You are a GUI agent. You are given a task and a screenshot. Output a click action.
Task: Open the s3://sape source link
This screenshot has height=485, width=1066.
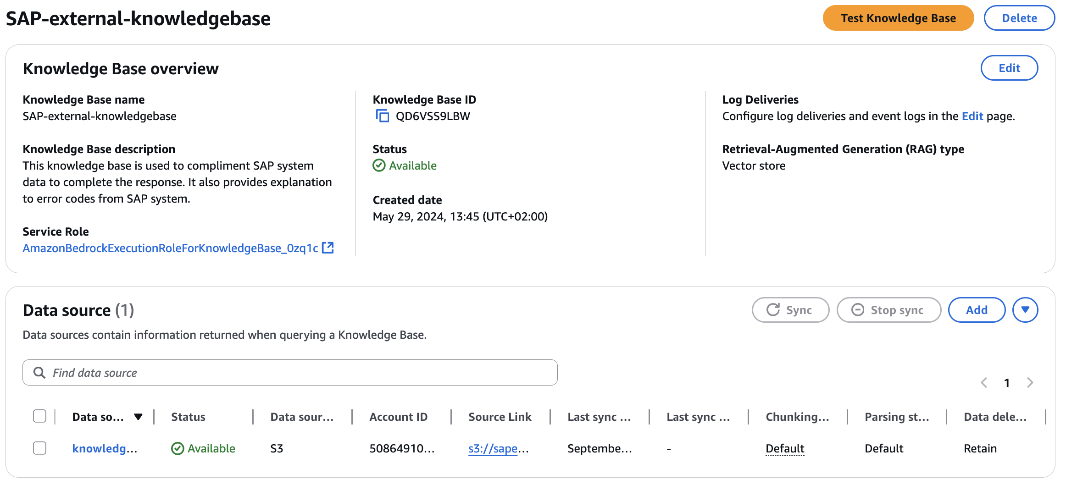(493, 448)
